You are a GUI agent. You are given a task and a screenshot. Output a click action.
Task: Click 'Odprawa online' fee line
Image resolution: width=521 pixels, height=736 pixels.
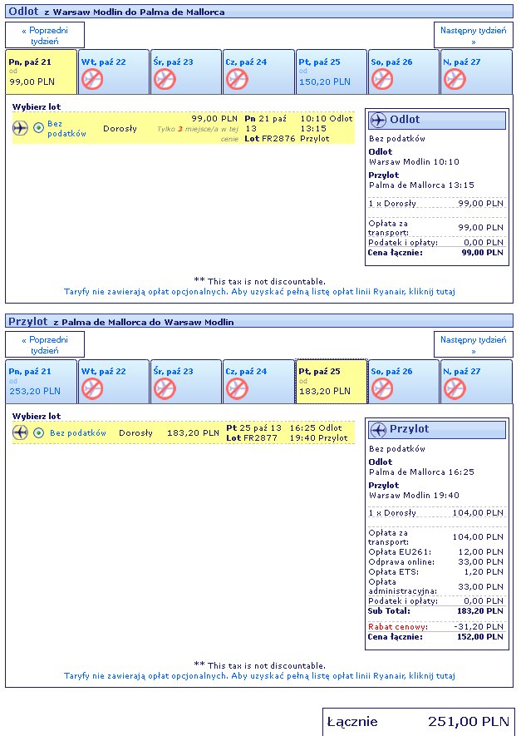coord(435,562)
